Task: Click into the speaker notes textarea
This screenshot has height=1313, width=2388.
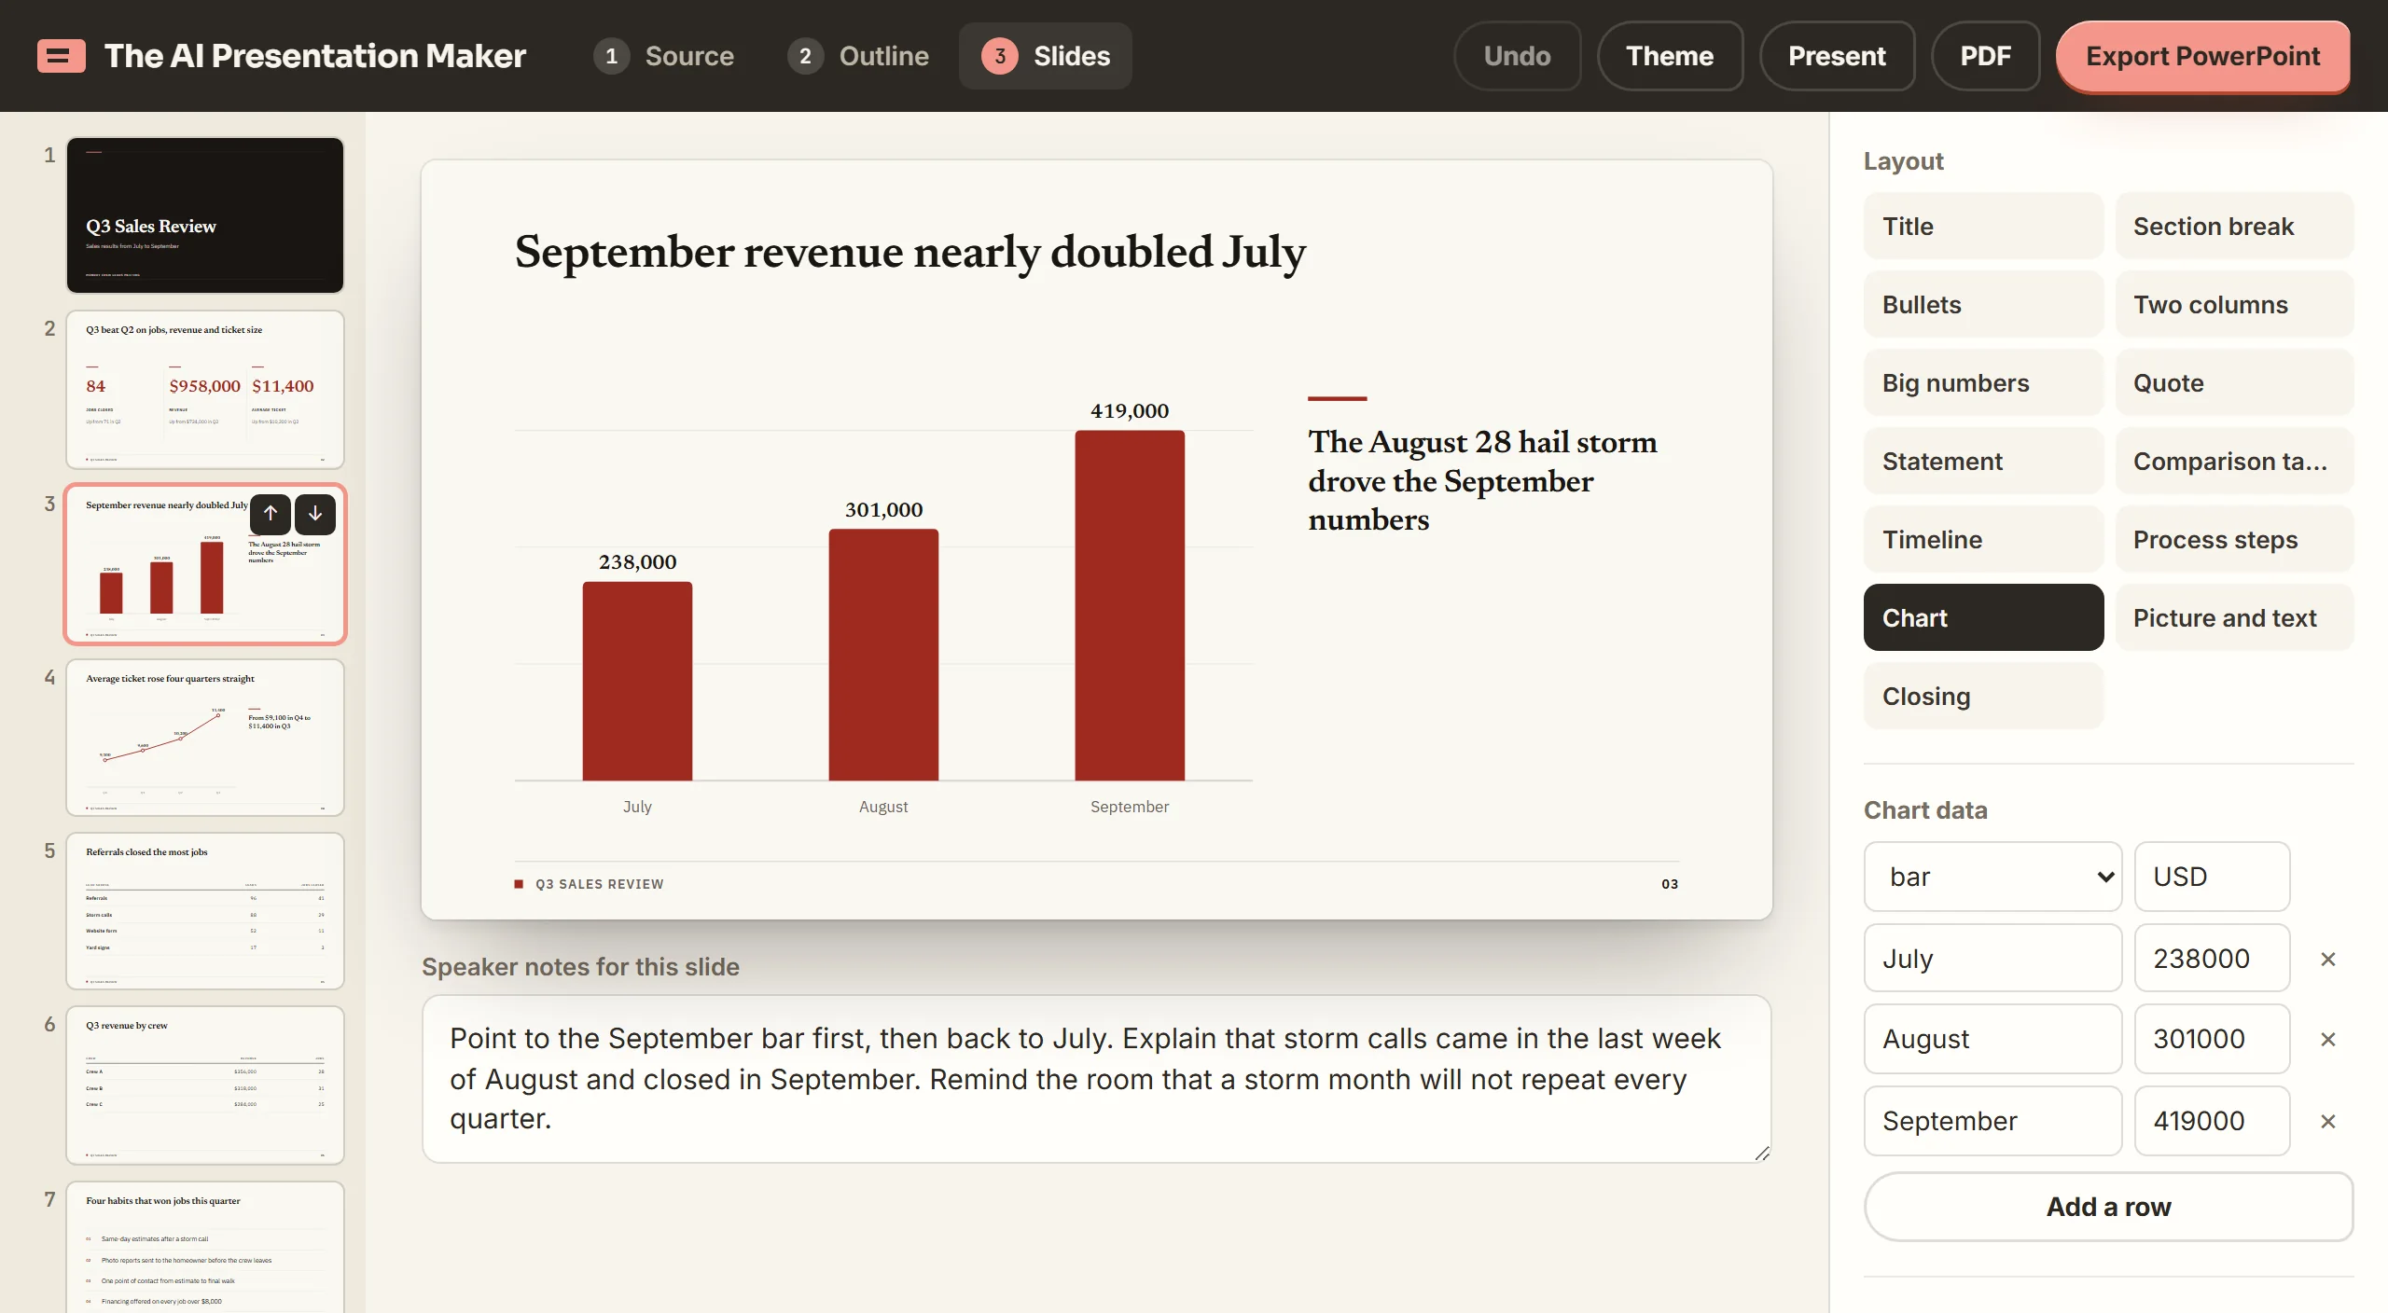Action: [1096, 1079]
